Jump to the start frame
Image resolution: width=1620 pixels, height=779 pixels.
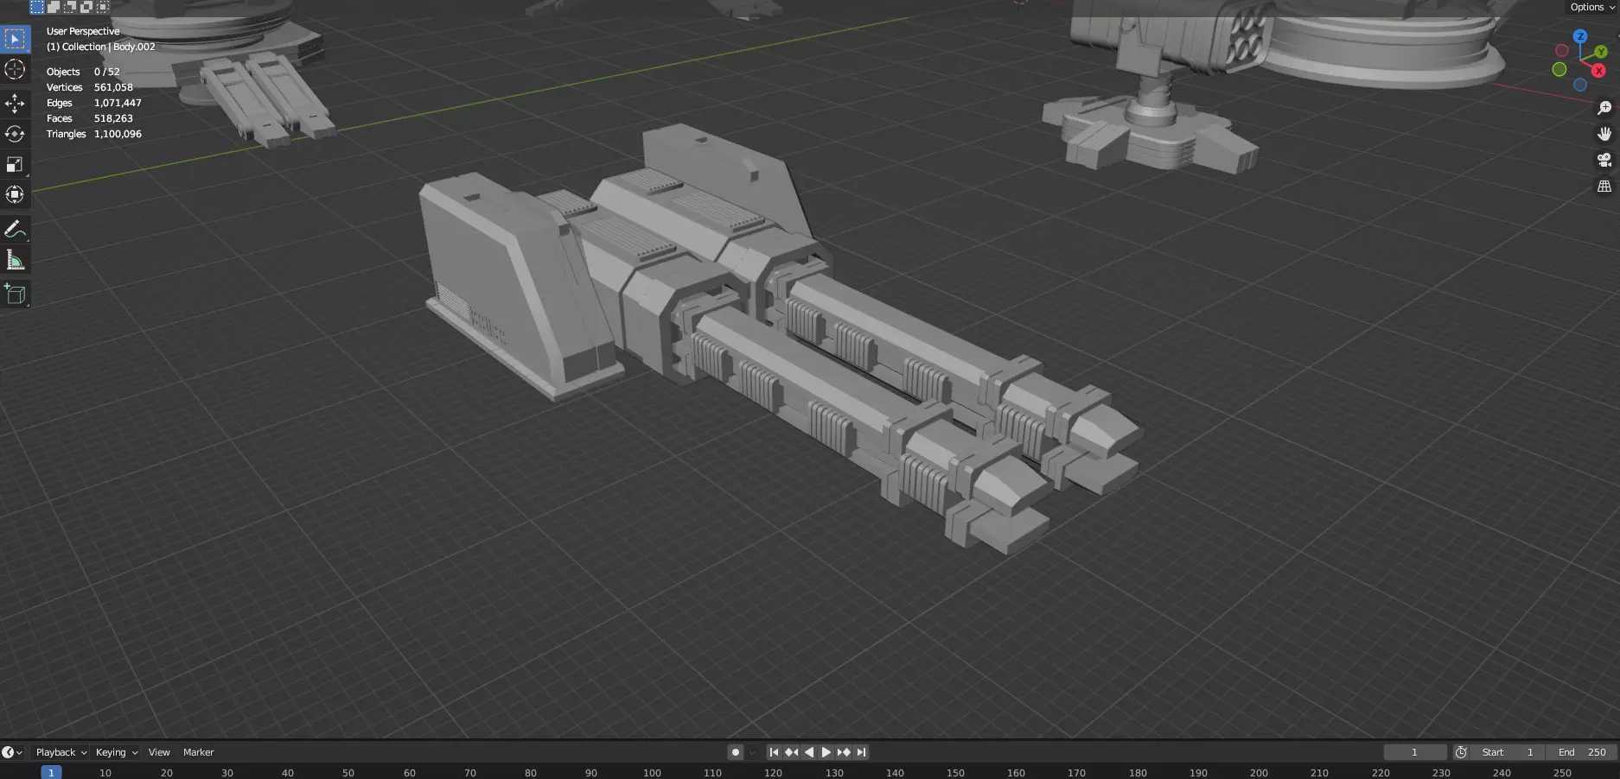point(774,752)
